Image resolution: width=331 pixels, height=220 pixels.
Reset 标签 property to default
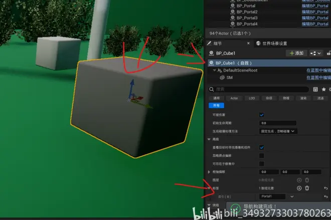pos(326,188)
